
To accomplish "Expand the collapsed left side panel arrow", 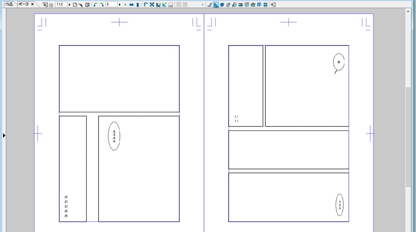I will [x=4, y=135].
